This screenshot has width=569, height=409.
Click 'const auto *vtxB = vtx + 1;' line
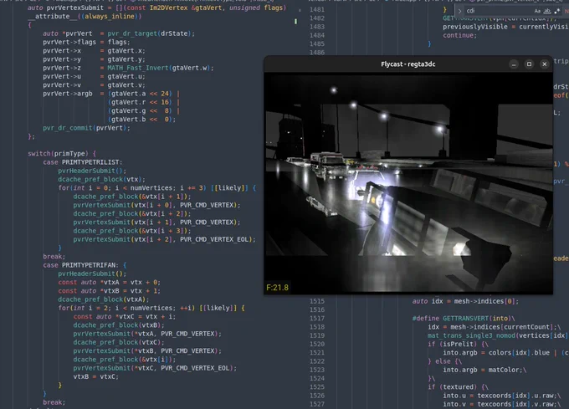[x=110, y=291]
